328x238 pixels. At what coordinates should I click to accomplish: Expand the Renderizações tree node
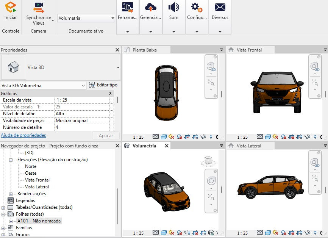[11, 194]
